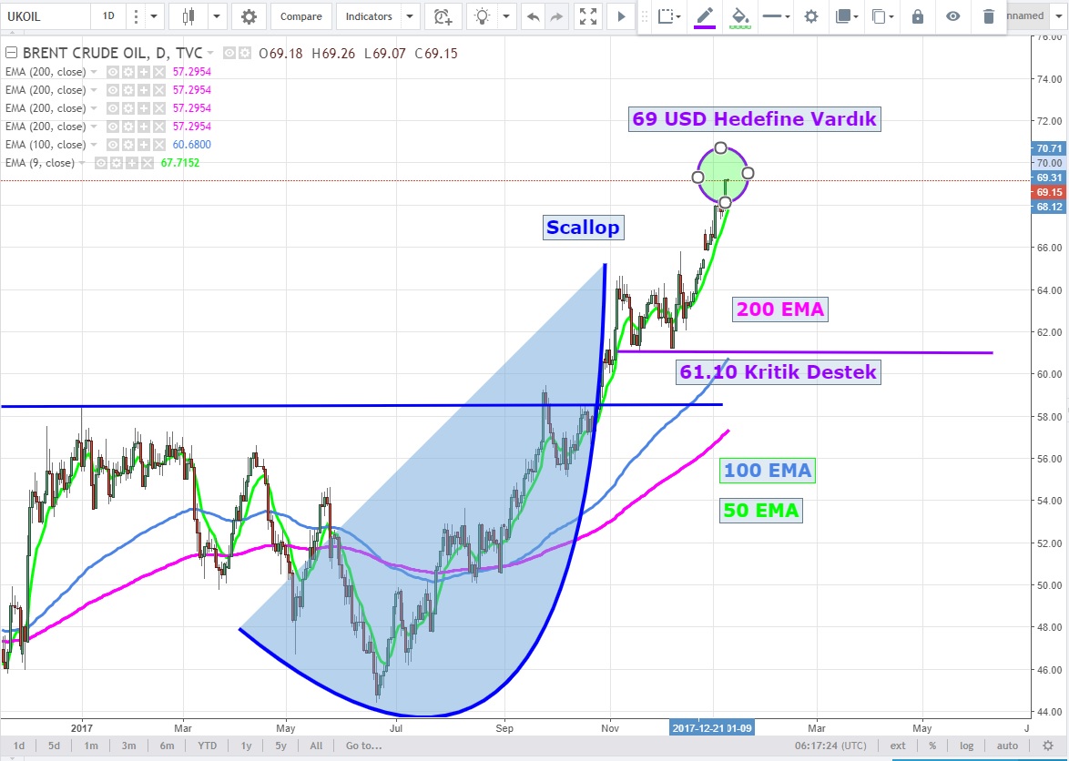
Task: Open the pencil line color picker
Action: tap(705, 16)
